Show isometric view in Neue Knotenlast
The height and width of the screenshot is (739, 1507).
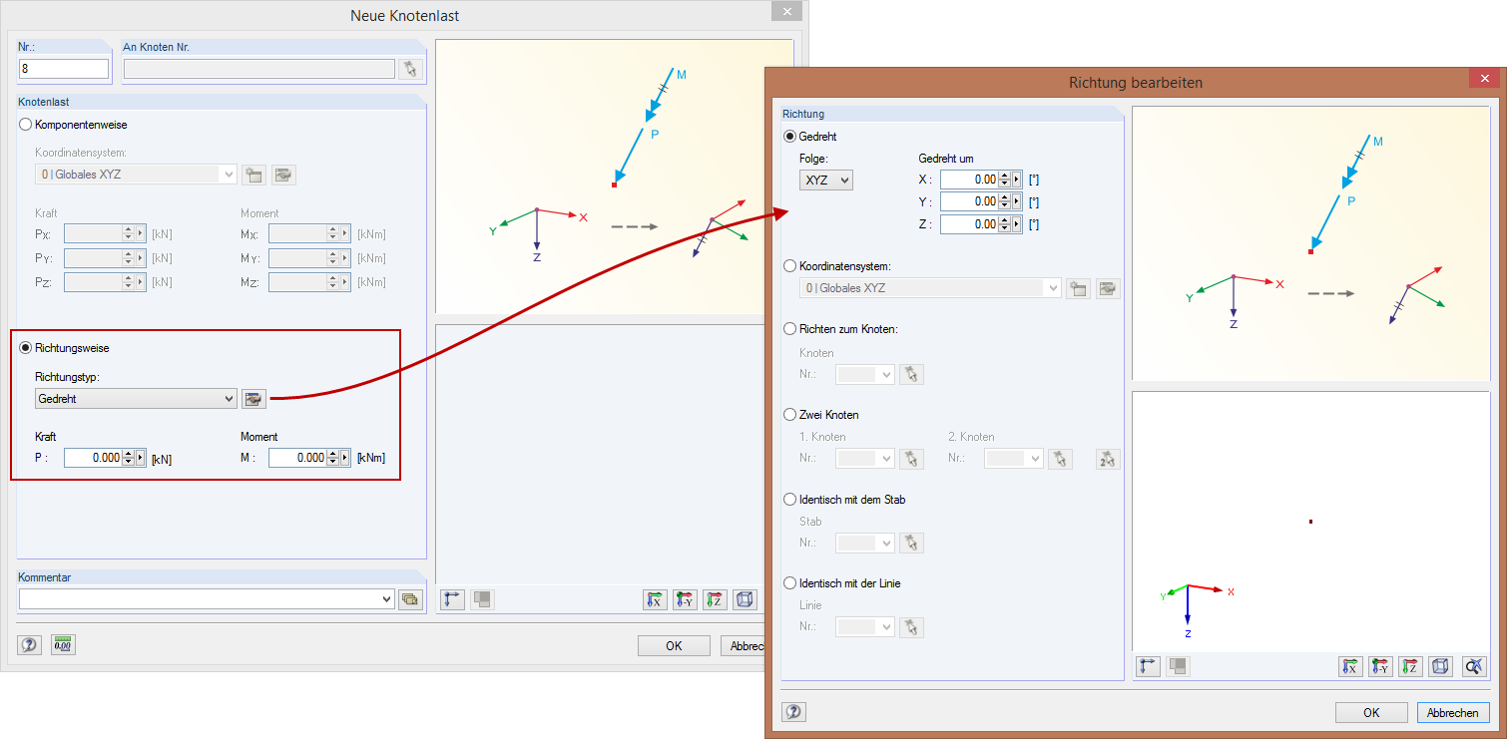pyautogui.click(x=745, y=599)
